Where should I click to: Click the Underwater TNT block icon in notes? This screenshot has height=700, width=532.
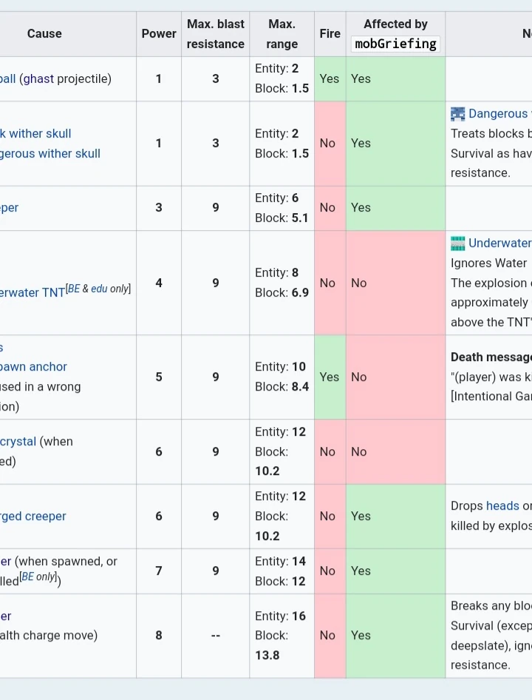pos(458,243)
